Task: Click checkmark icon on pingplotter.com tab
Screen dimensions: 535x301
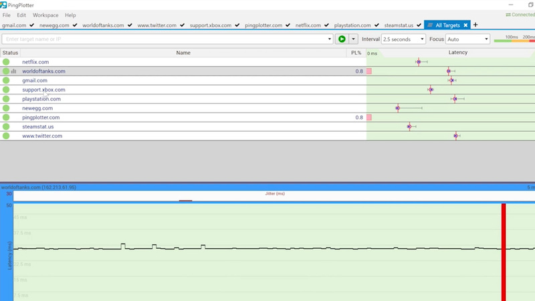Action: coord(288,25)
